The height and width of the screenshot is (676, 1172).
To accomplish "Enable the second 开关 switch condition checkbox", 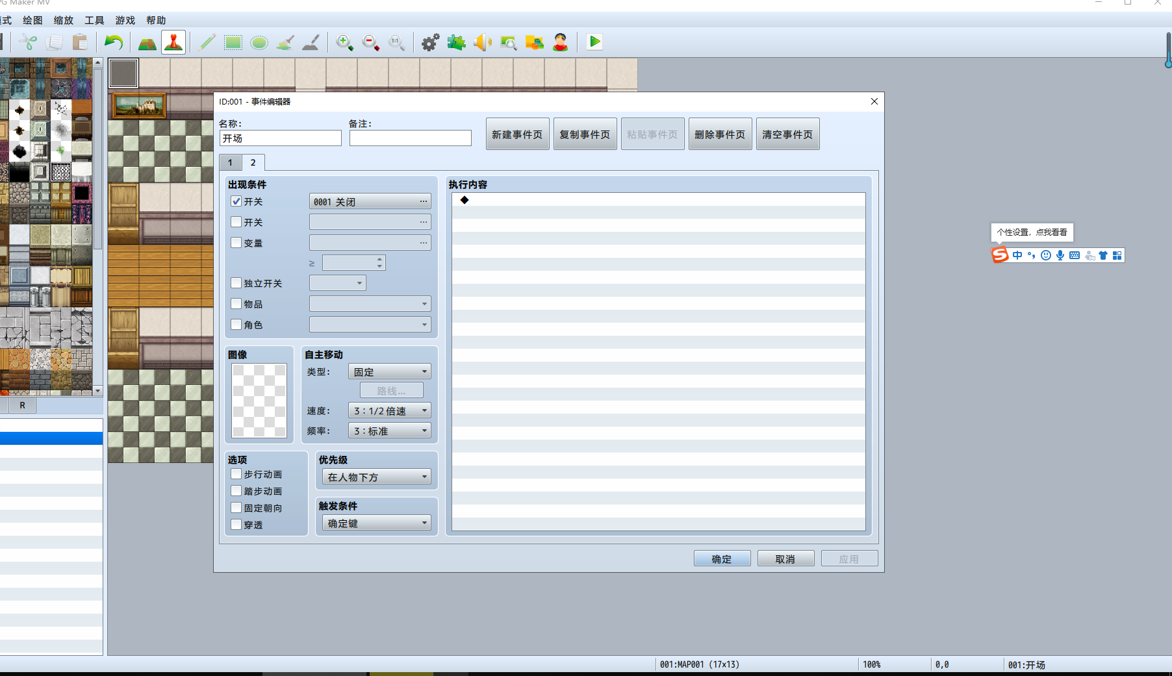I will coord(236,222).
